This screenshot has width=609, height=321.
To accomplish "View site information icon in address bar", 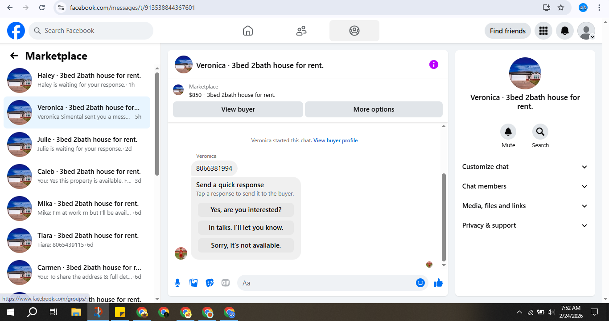I will tap(62, 8).
